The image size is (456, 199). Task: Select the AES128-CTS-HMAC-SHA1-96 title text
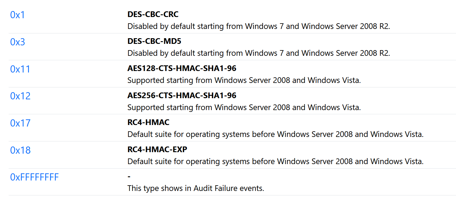[182, 68]
